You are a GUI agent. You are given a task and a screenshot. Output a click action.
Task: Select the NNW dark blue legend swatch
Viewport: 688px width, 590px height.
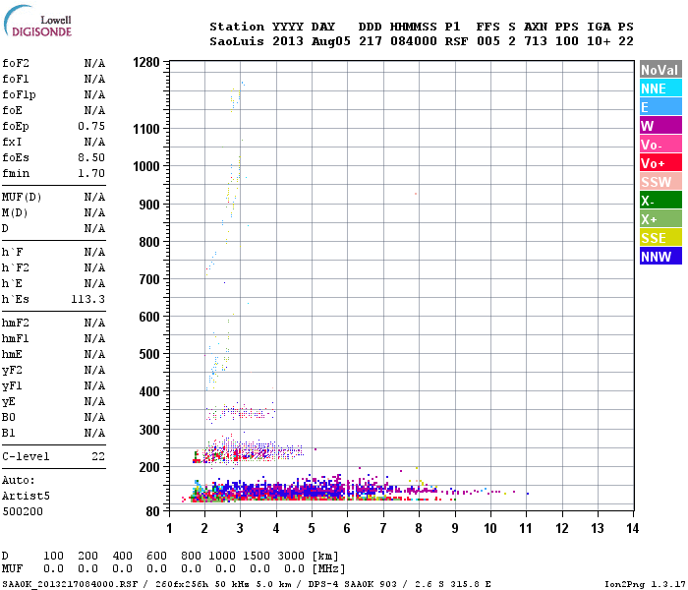(x=660, y=257)
